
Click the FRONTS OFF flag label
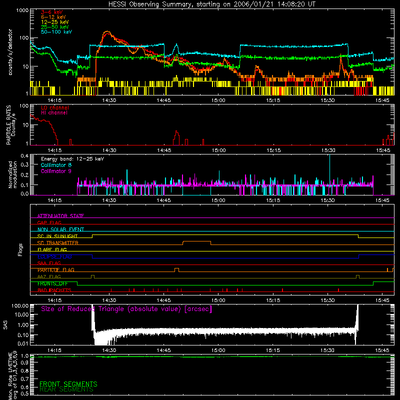point(52,283)
